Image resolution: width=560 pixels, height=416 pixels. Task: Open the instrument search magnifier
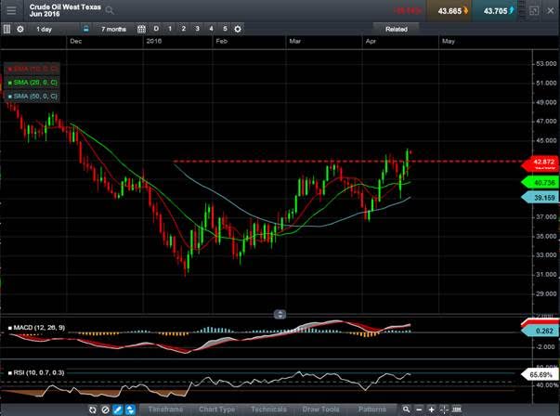(110, 11)
